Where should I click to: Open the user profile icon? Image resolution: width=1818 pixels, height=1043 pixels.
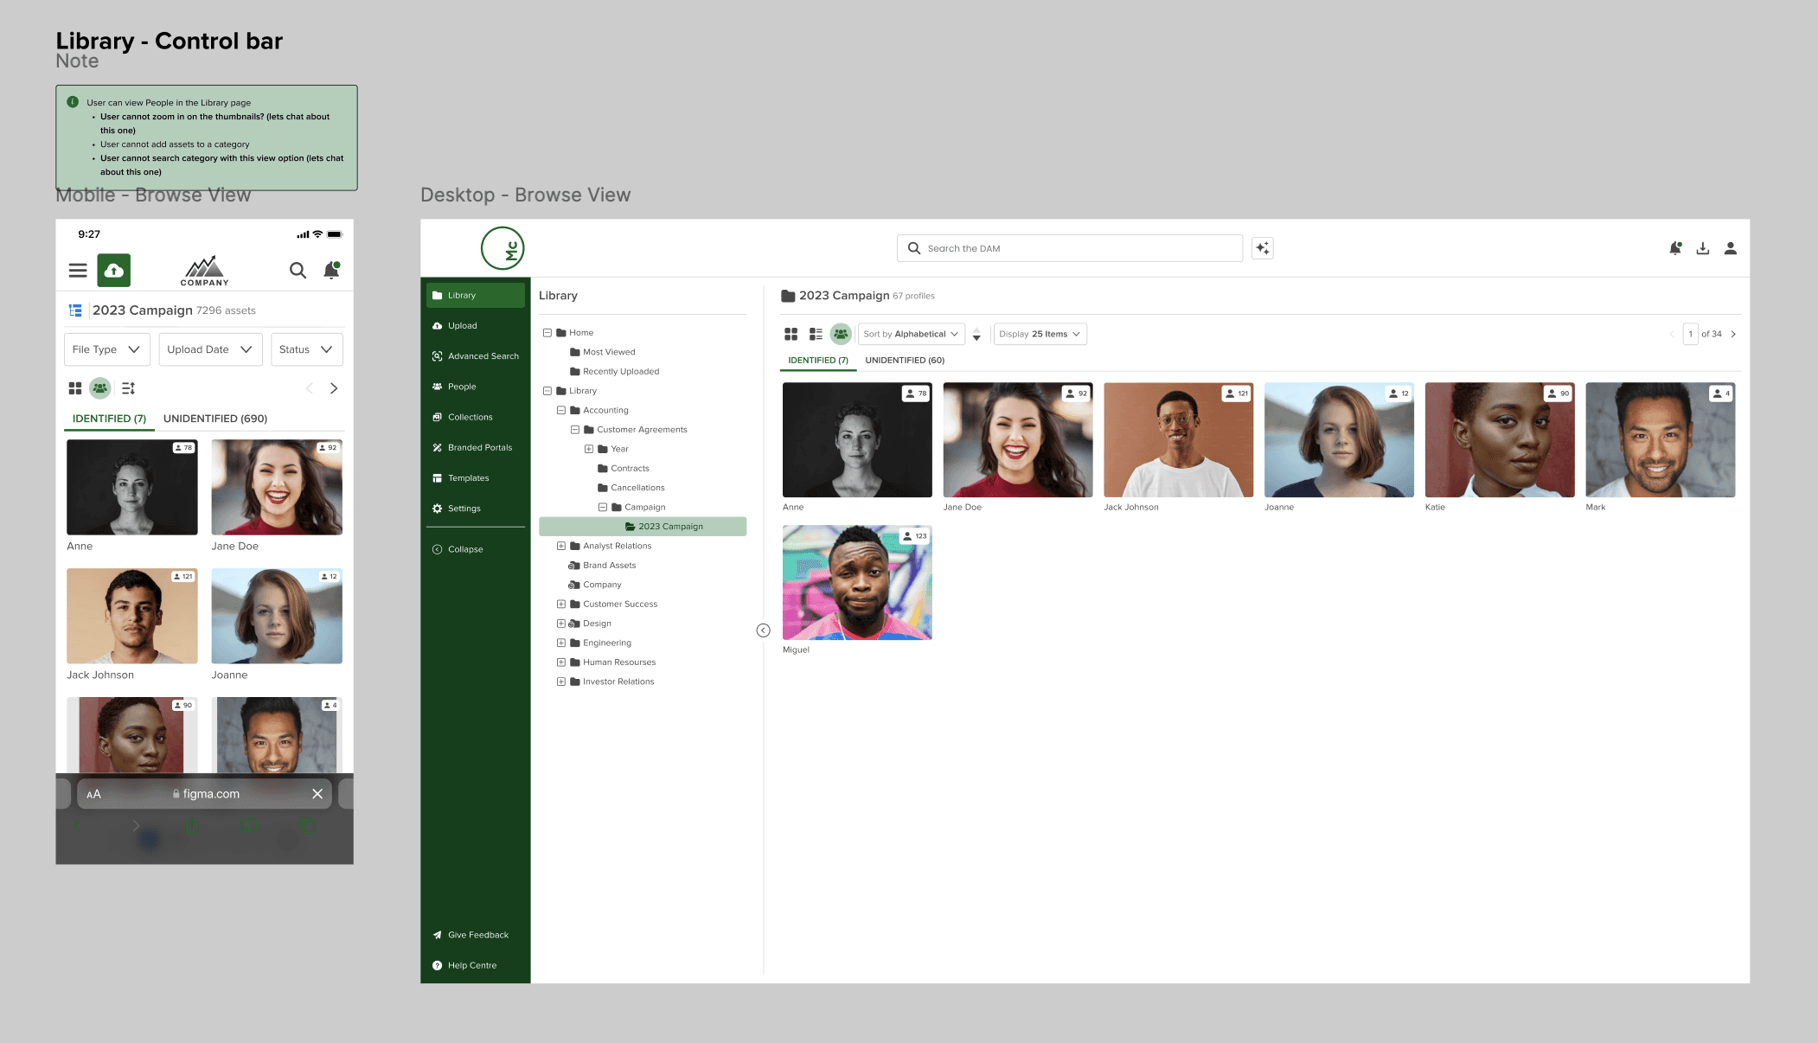[x=1730, y=248]
